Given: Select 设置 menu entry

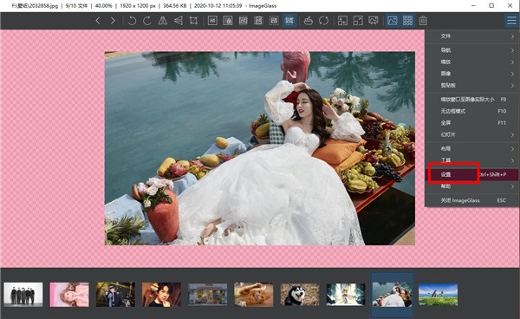Looking at the screenshot, I should click(472, 174).
